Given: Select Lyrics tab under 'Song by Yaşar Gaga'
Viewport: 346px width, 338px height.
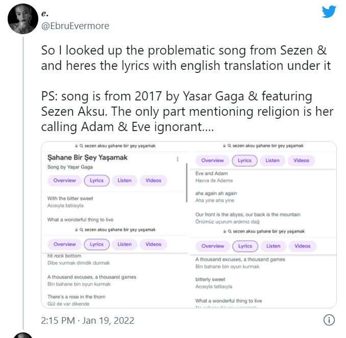Looking at the screenshot, I should (x=96, y=180).
